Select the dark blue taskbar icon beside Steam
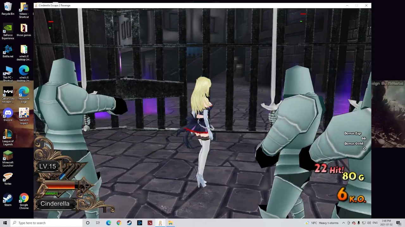The width and height of the screenshot is (405, 227). (140, 223)
